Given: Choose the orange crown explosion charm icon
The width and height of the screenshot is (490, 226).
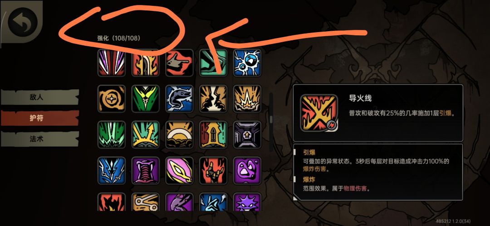Looking at the screenshot, I should [247, 99].
